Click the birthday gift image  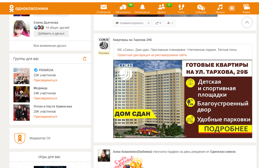coord(128,162)
